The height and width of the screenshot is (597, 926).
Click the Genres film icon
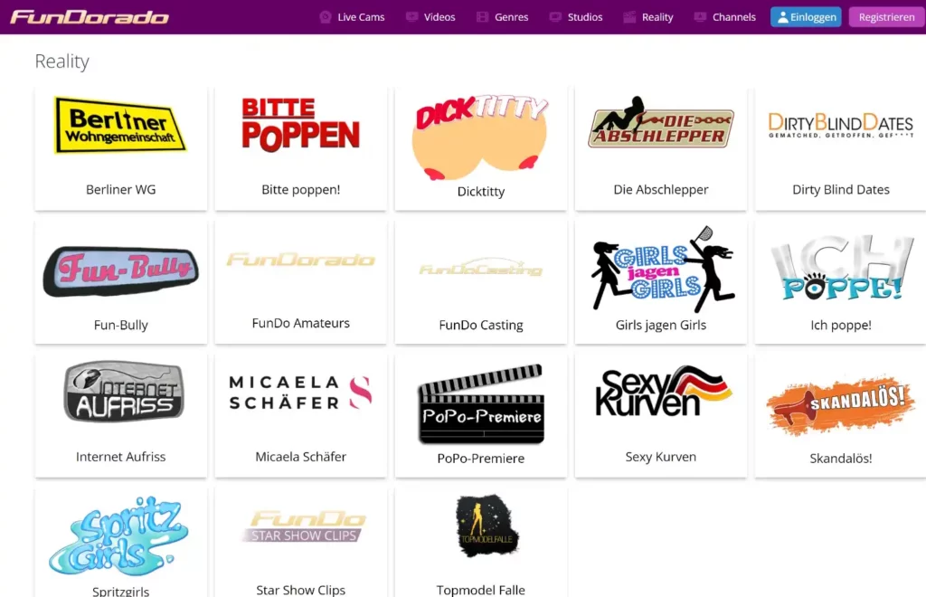[483, 17]
